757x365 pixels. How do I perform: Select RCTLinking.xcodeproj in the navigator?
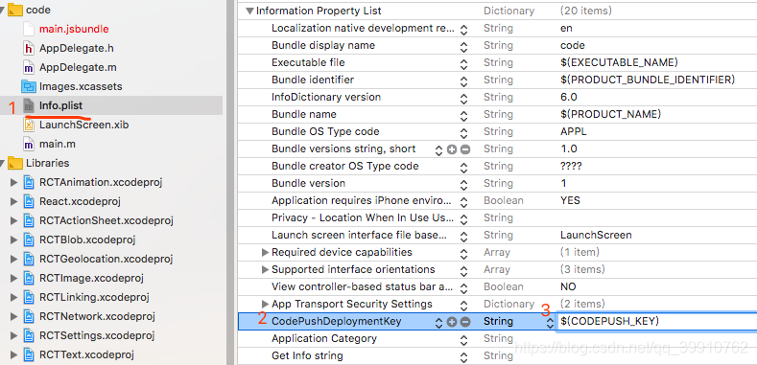(x=94, y=297)
